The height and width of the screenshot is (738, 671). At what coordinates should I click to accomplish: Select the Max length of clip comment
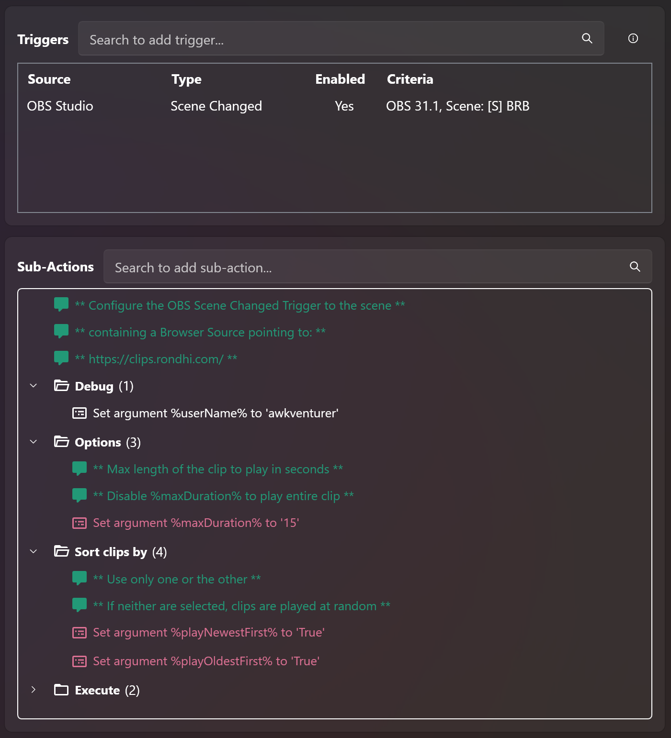[x=218, y=470]
